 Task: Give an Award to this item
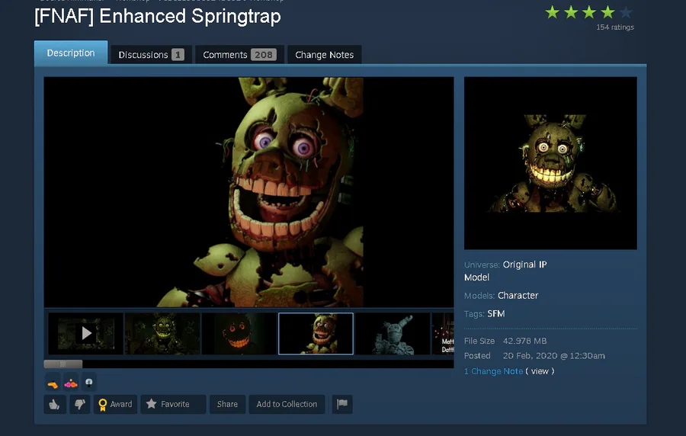point(116,404)
